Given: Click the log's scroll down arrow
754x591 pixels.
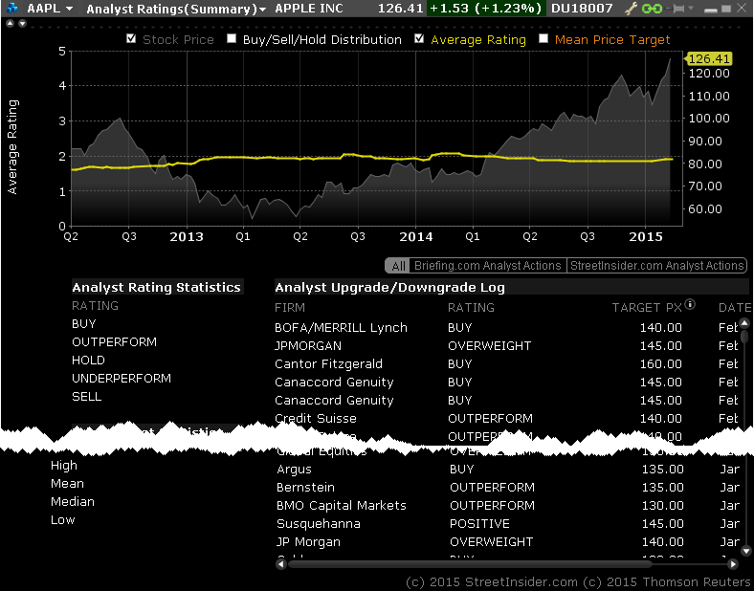Looking at the screenshot, I should point(745,551).
